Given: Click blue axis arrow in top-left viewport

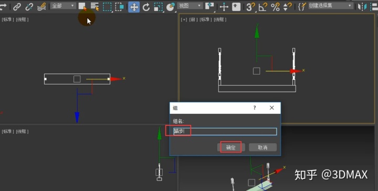Looking at the screenshot, I should [77, 118].
